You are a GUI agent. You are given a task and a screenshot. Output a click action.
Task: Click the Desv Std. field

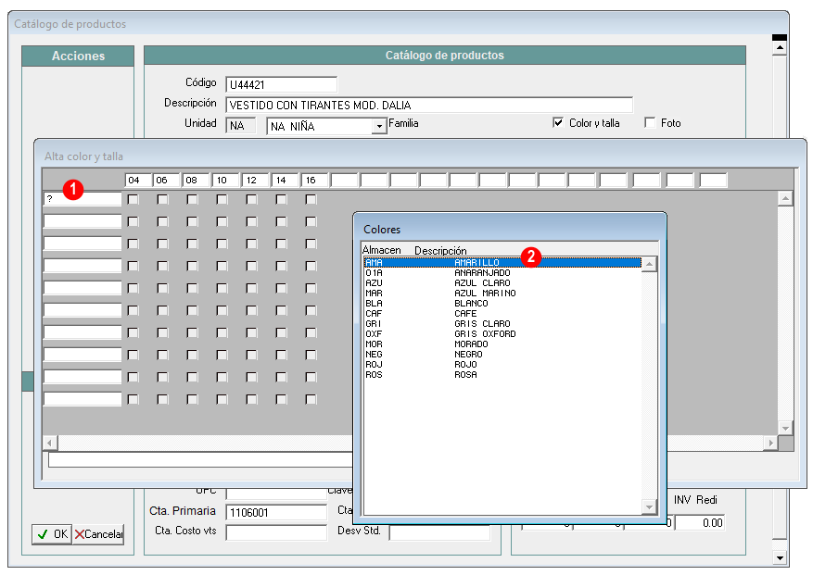(x=439, y=532)
